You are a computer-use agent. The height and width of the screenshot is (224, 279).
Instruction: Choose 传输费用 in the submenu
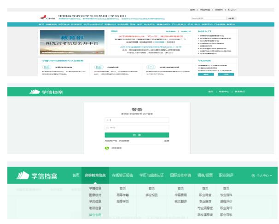pyautogui.click(x=180, y=195)
